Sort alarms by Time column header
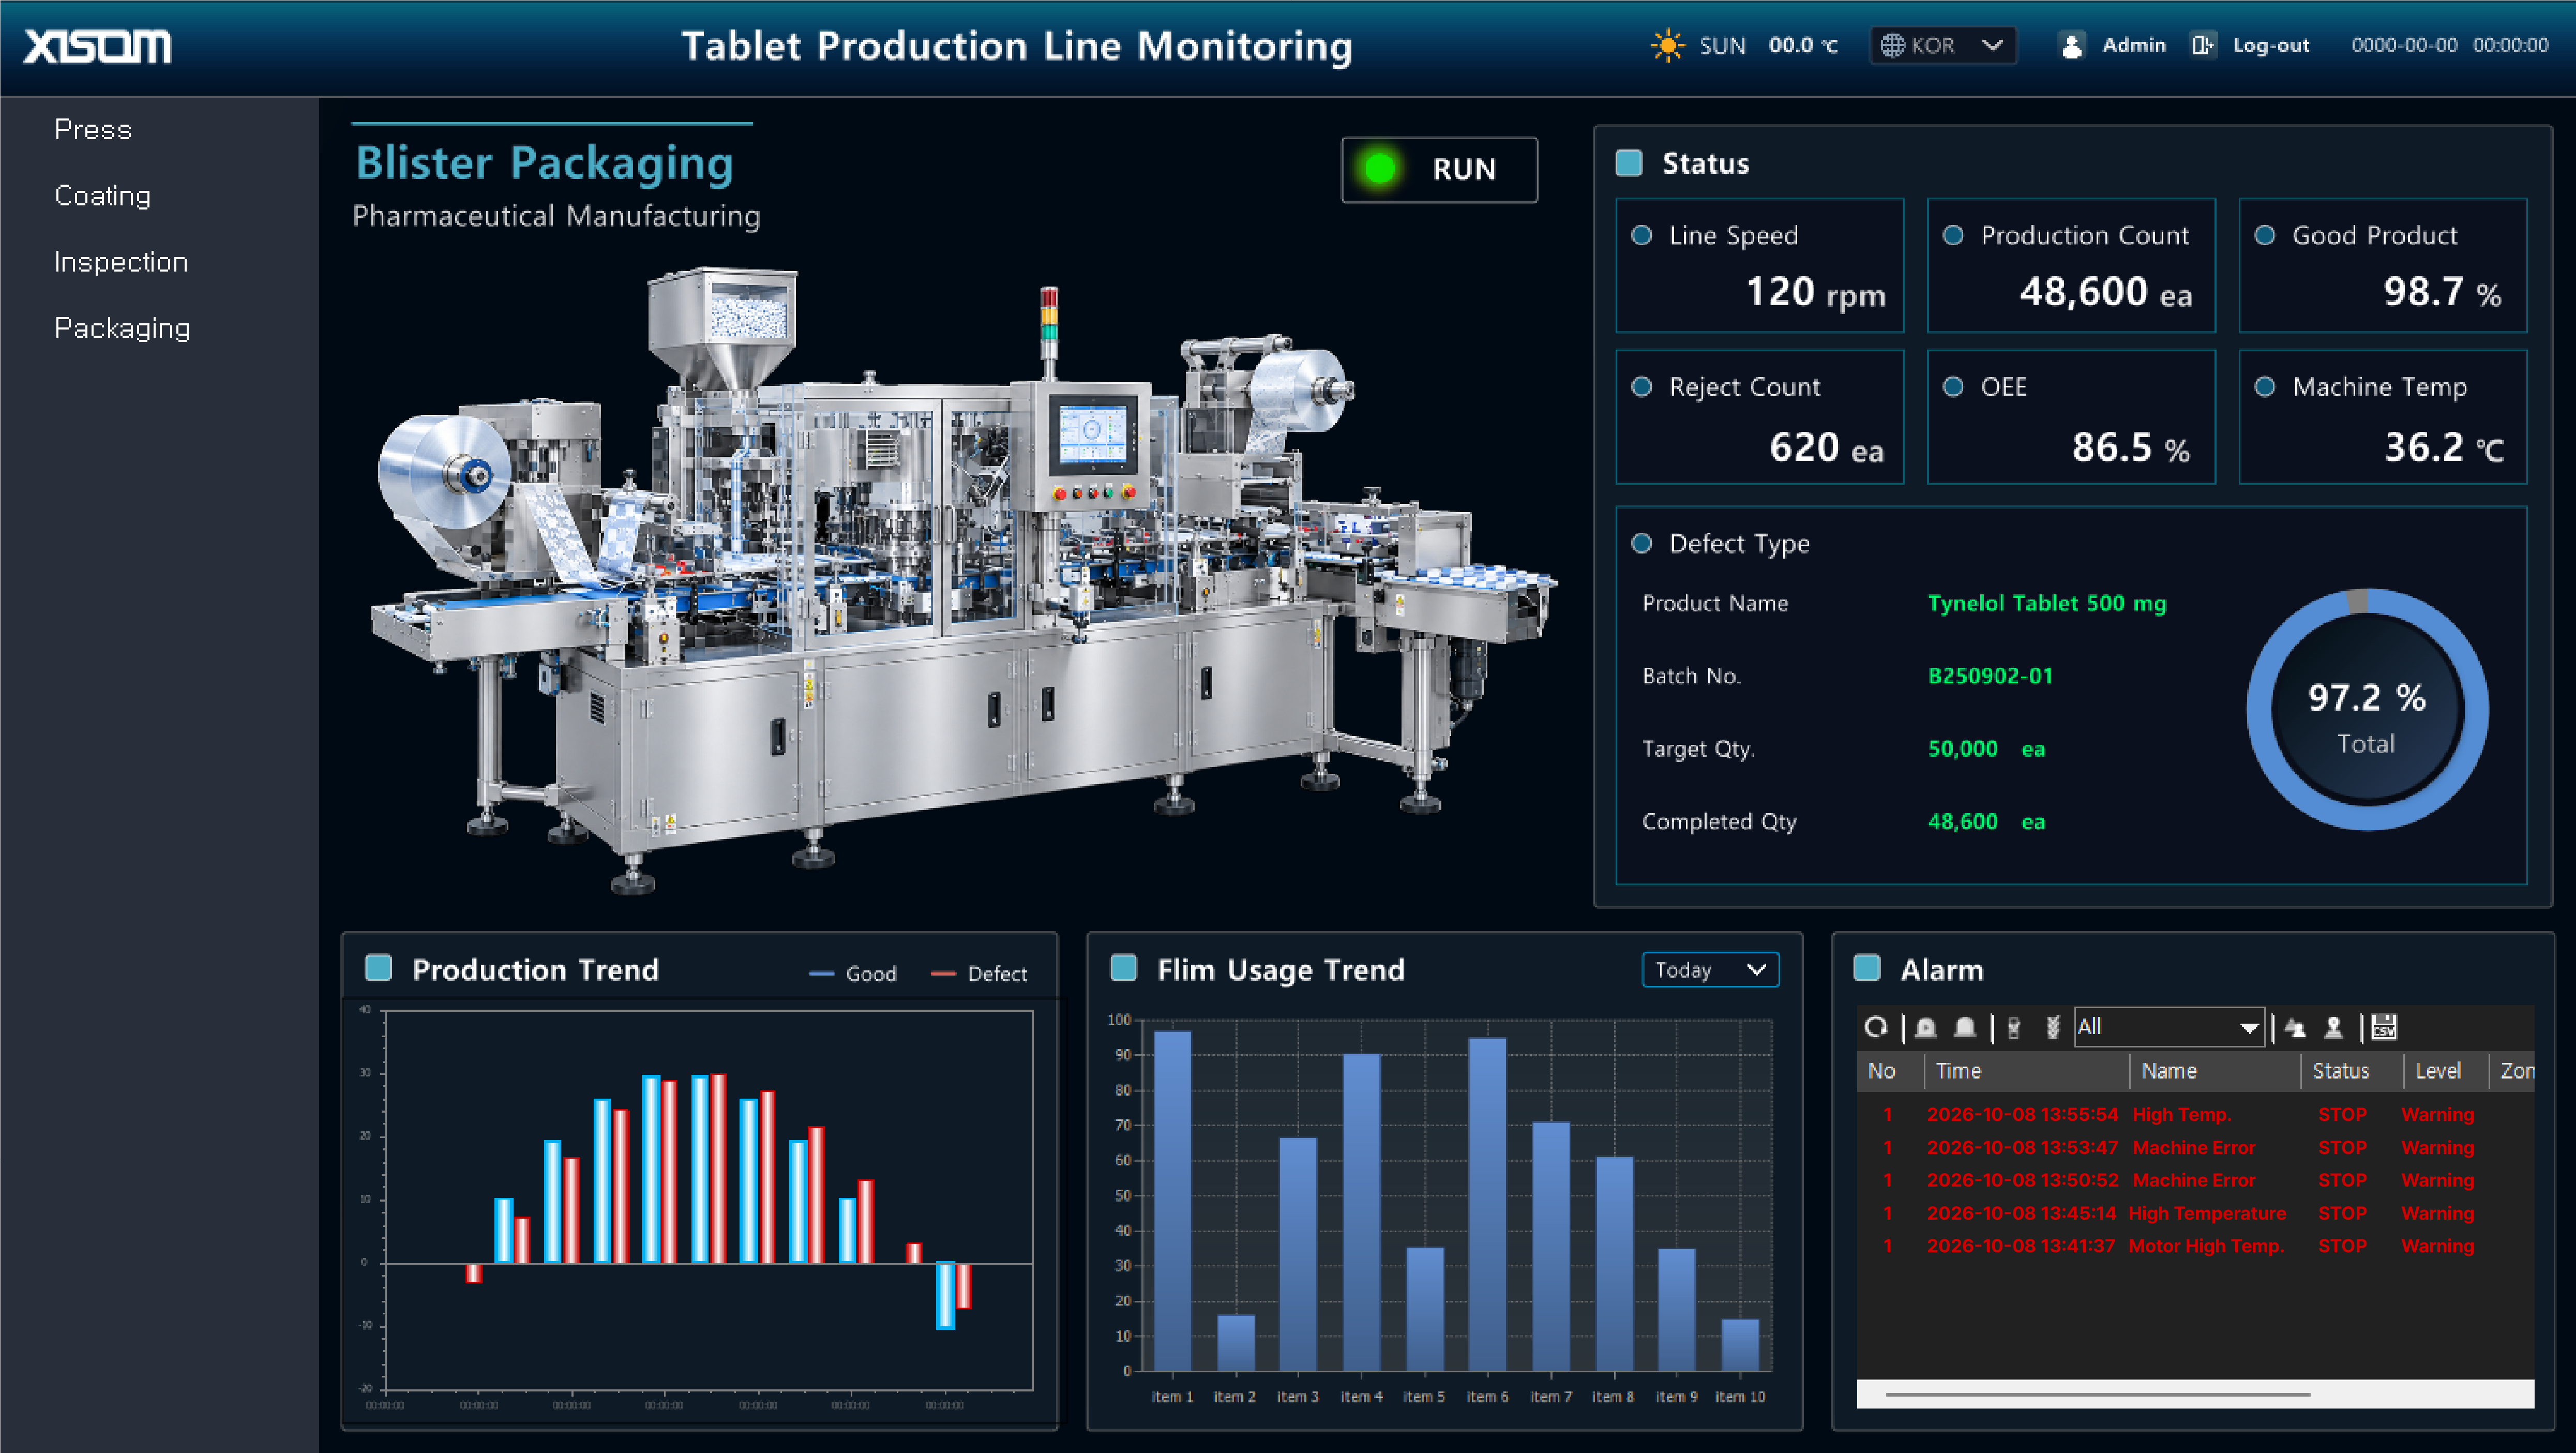The height and width of the screenshot is (1453, 2576). click(x=2027, y=1071)
